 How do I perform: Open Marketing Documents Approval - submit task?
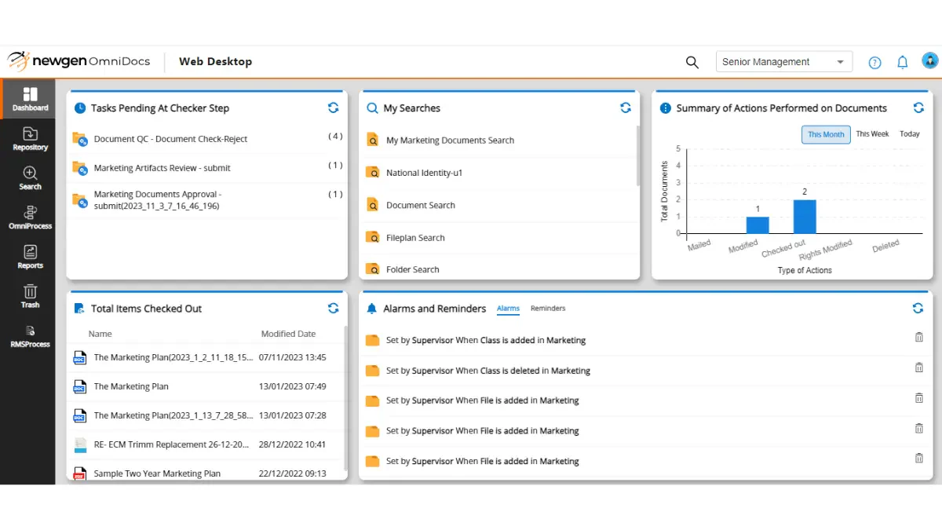coord(157,200)
